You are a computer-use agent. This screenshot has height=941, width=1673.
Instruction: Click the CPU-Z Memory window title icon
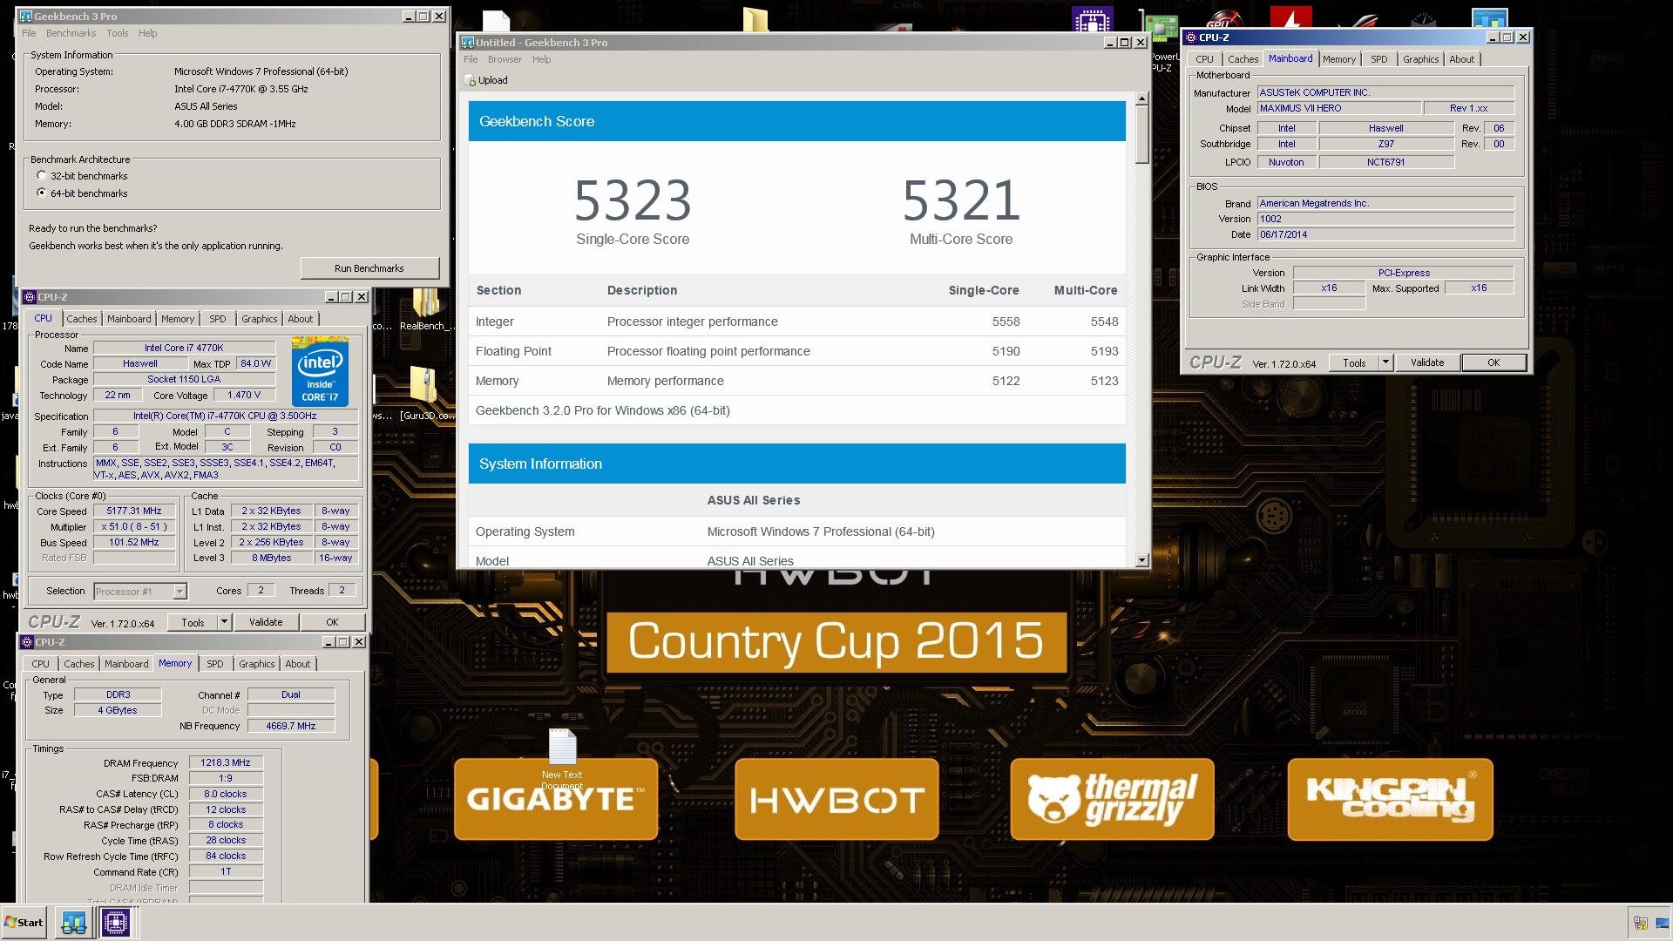(28, 642)
